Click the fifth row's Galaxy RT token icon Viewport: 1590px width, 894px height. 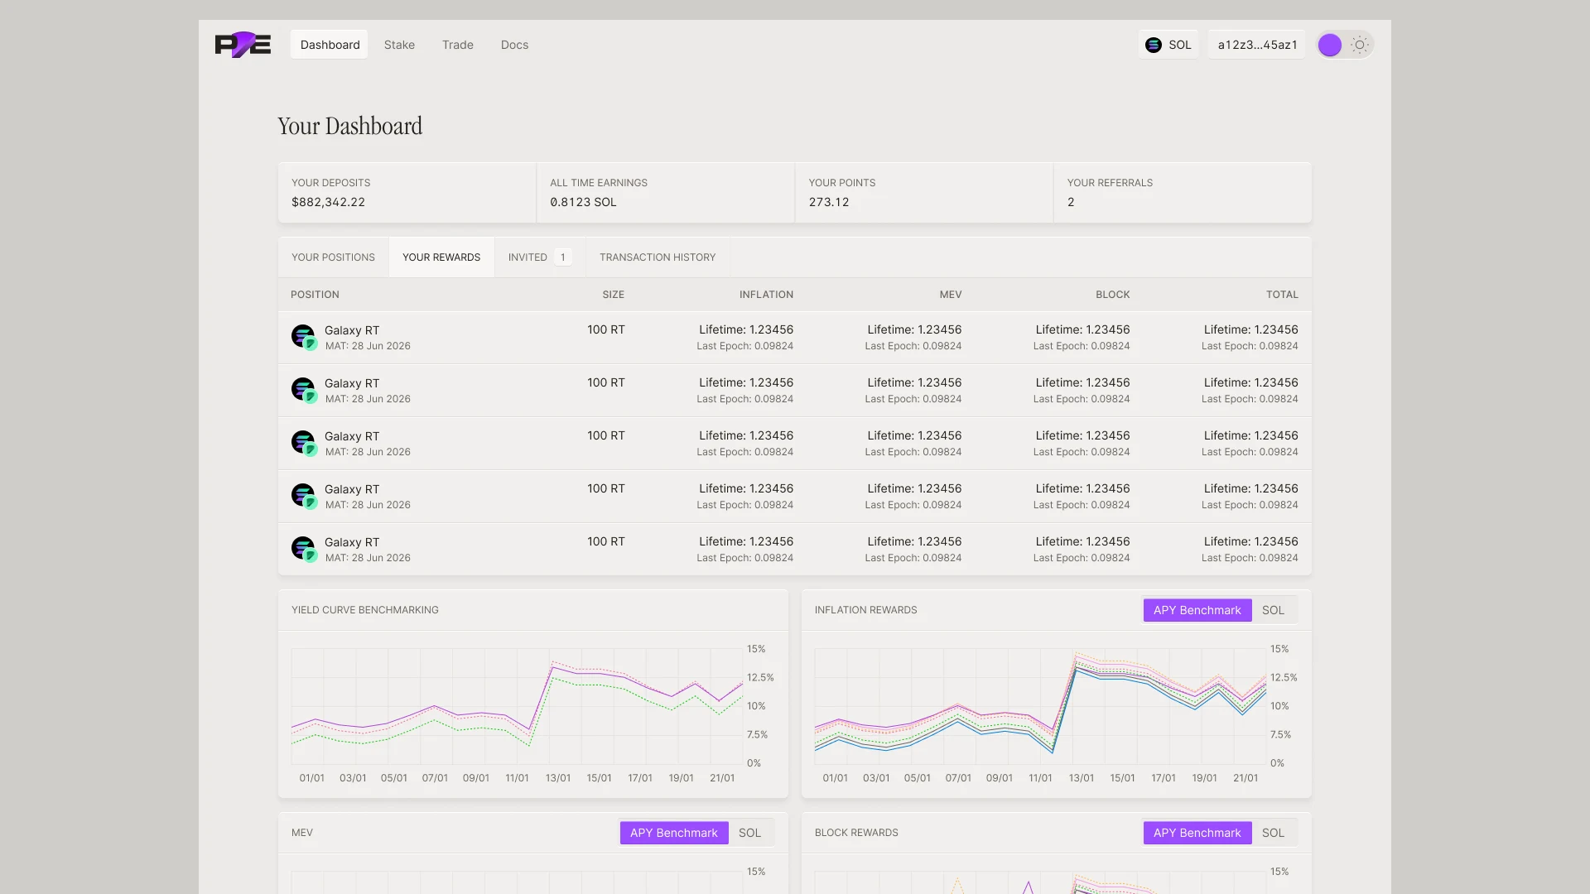coord(304,549)
